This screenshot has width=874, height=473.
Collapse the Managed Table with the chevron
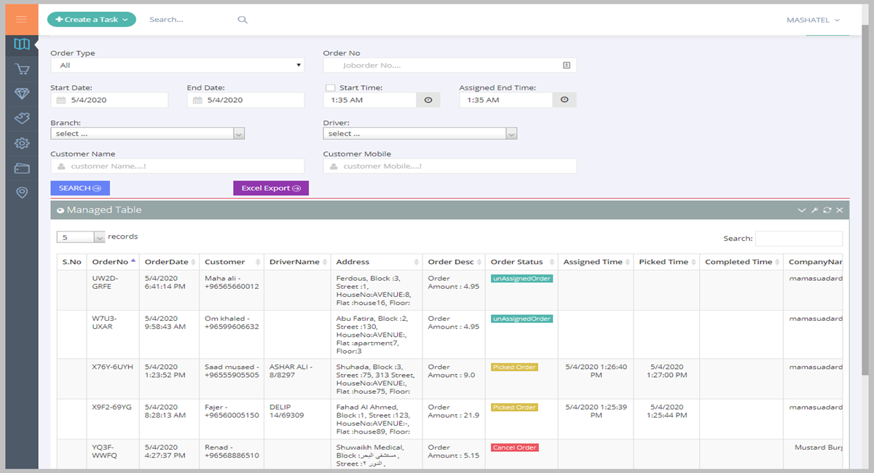pos(802,210)
